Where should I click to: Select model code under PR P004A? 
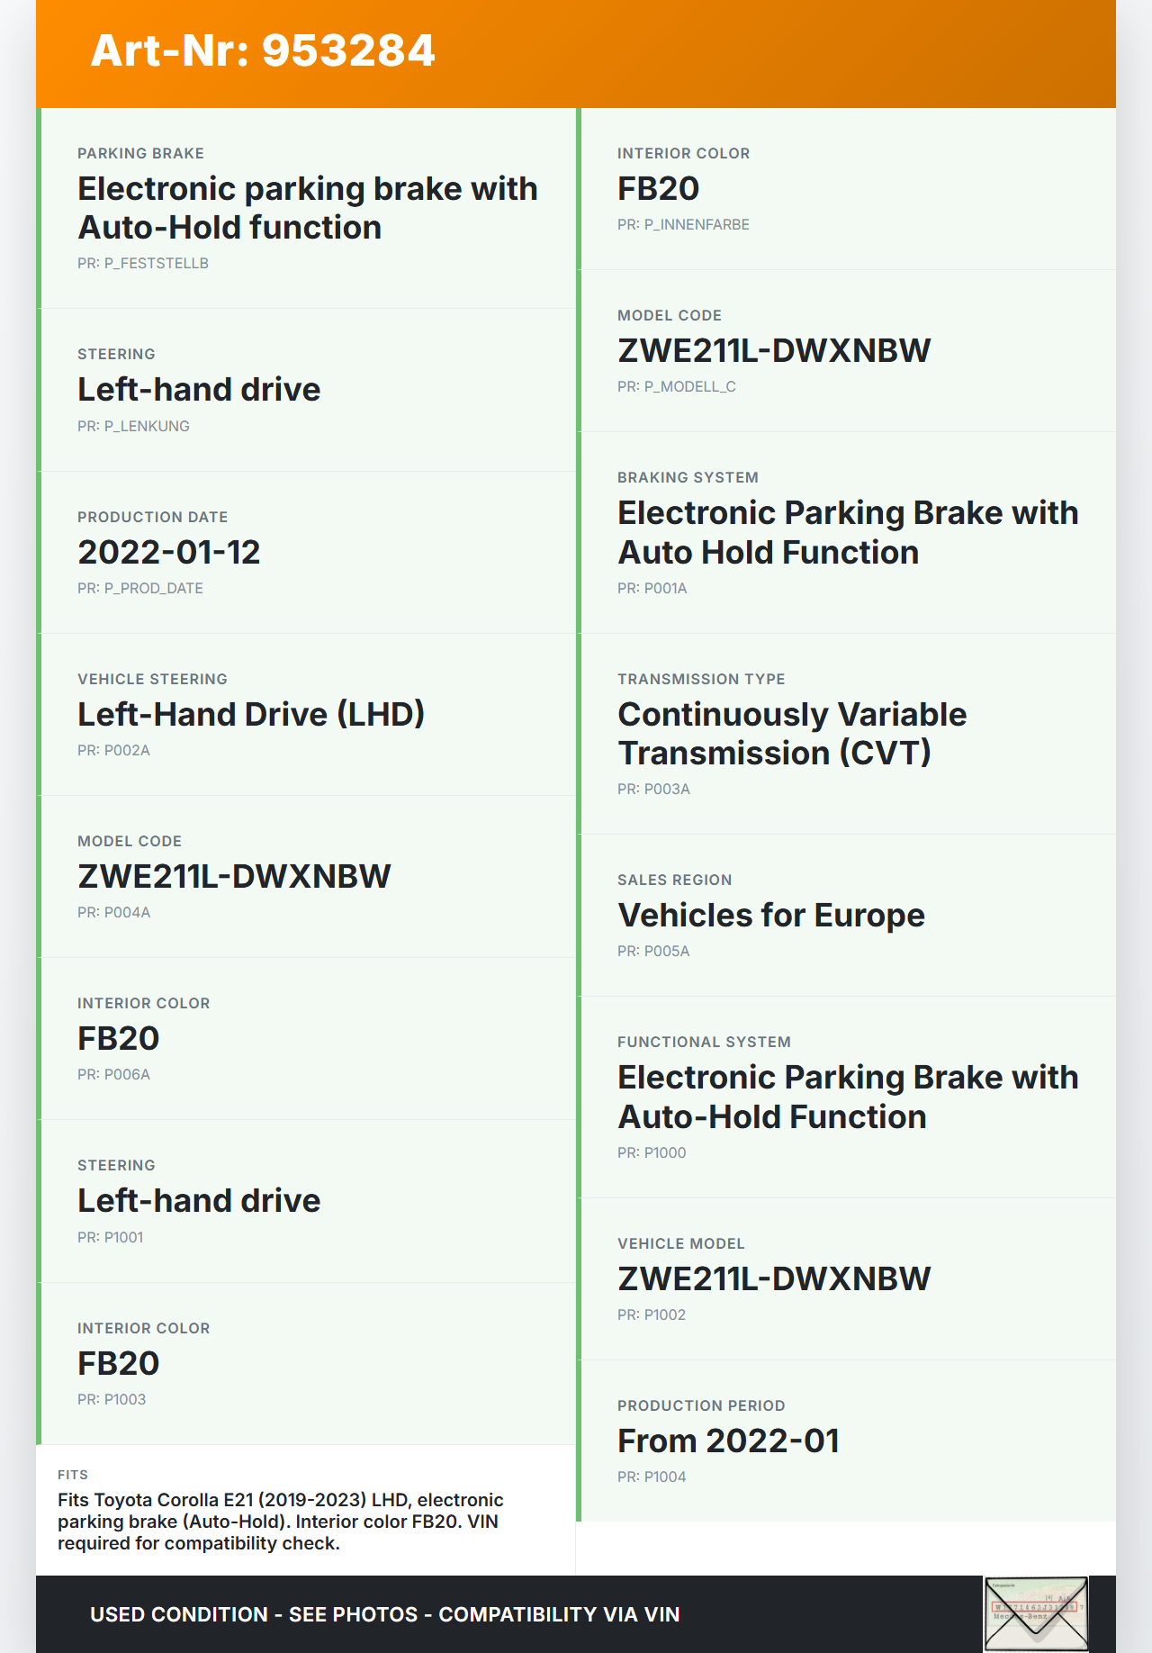(x=234, y=876)
